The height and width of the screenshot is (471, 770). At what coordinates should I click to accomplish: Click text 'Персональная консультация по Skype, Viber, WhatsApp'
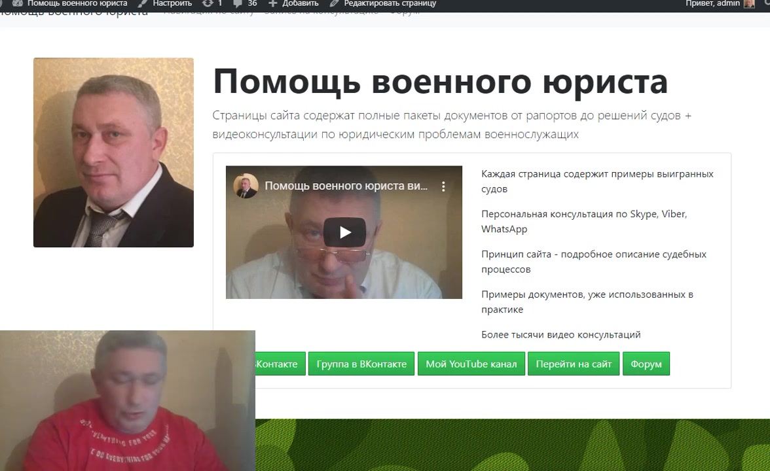584,221
